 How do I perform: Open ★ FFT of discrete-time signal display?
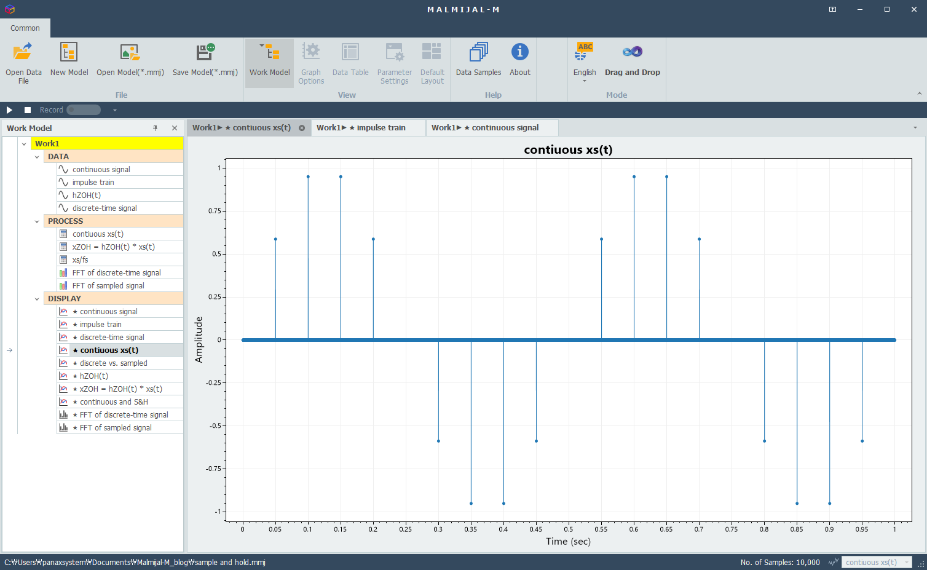[120, 414]
